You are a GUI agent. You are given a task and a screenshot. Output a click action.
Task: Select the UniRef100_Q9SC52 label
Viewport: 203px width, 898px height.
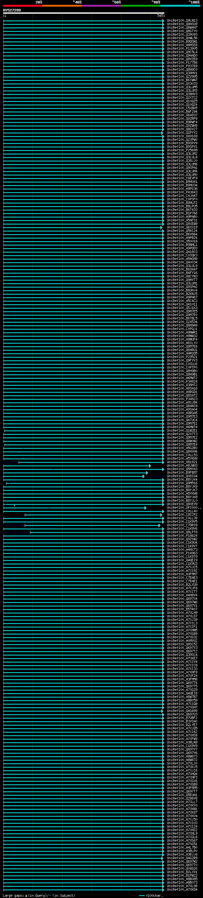(182, 644)
